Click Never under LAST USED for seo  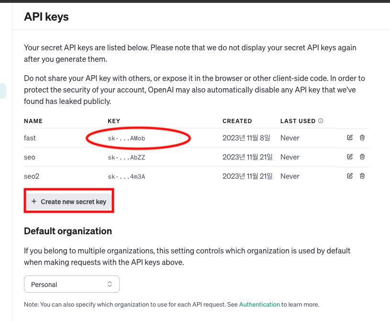pyautogui.click(x=290, y=157)
